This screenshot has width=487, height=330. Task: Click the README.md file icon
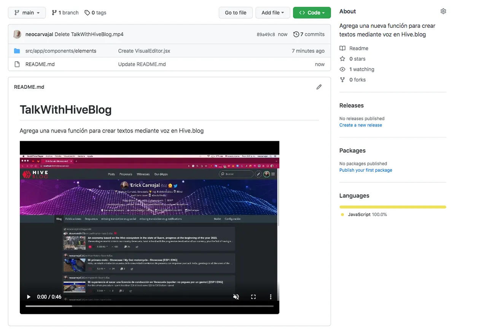click(17, 64)
